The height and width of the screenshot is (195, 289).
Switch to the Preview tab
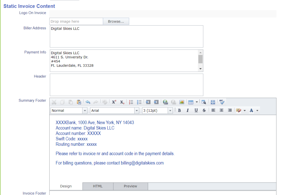(x=130, y=186)
